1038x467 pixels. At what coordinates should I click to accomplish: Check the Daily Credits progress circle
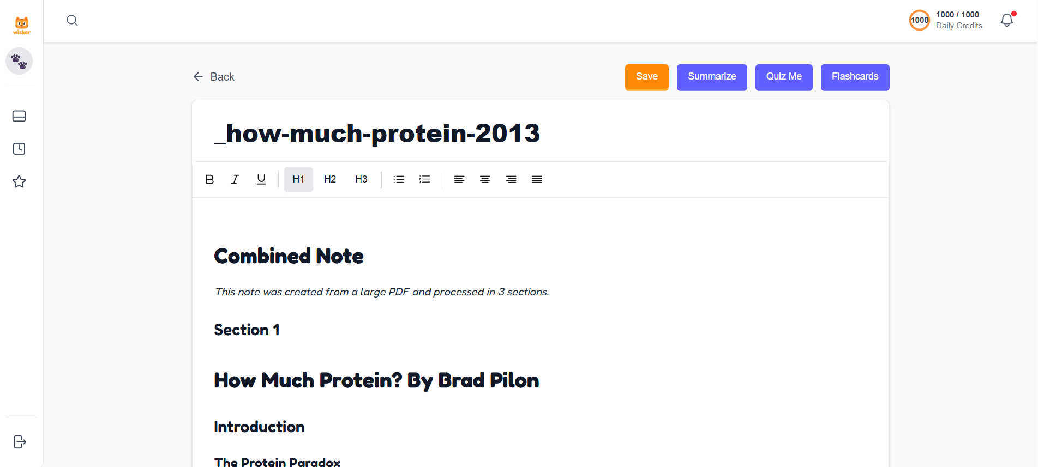click(919, 20)
